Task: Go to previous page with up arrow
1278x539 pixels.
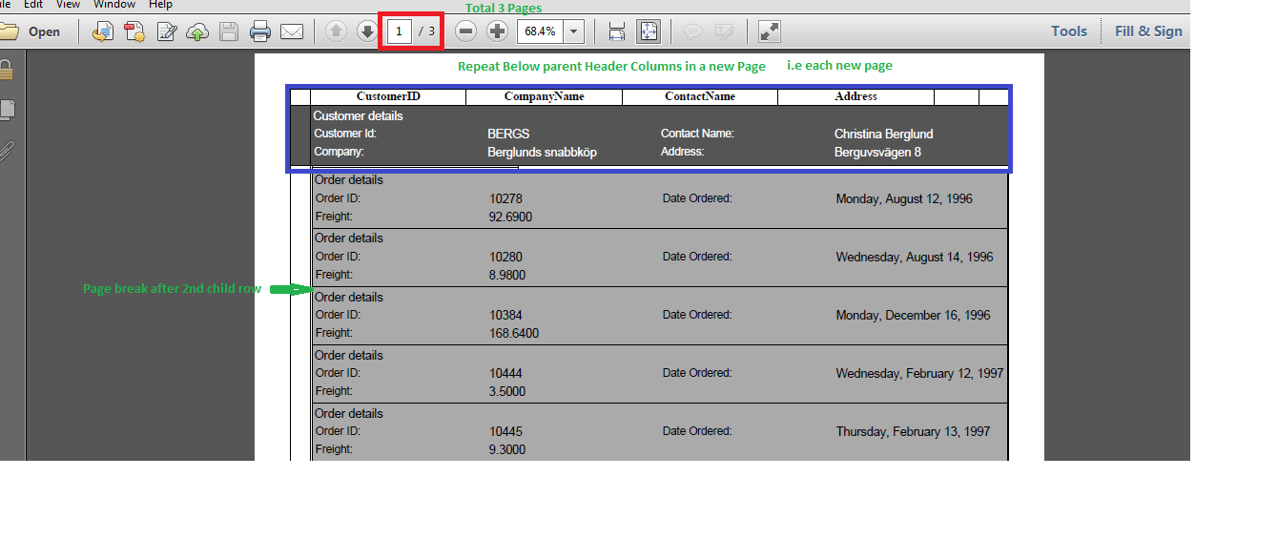Action: click(x=336, y=31)
